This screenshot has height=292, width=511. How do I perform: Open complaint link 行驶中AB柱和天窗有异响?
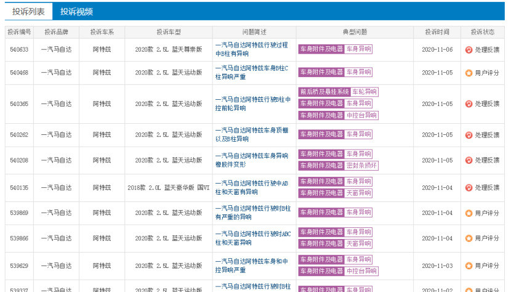coord(252,188)
